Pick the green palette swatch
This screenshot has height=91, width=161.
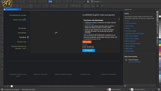pyautogui.click(x=160, y=43)
